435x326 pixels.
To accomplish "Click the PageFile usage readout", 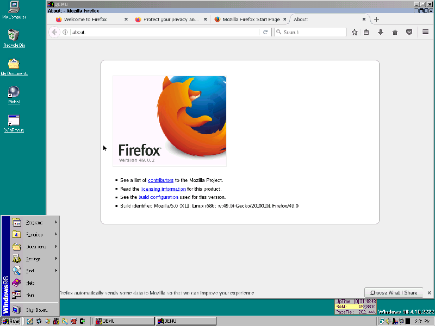I will [356, 312].
